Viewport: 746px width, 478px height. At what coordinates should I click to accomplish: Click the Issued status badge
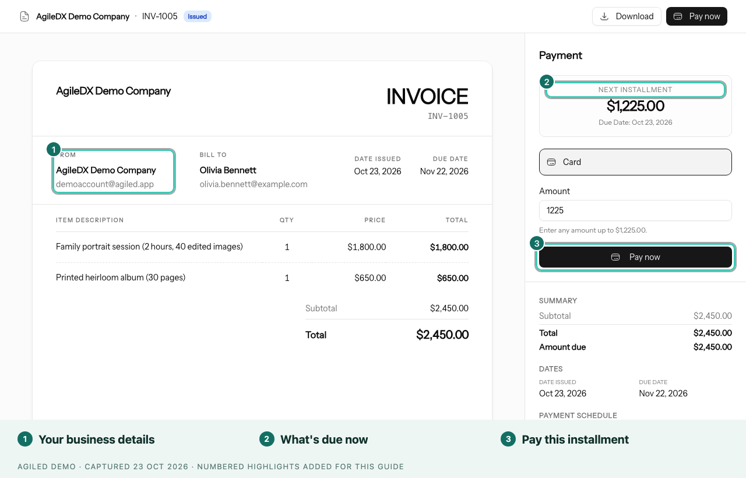coord(198,16)
